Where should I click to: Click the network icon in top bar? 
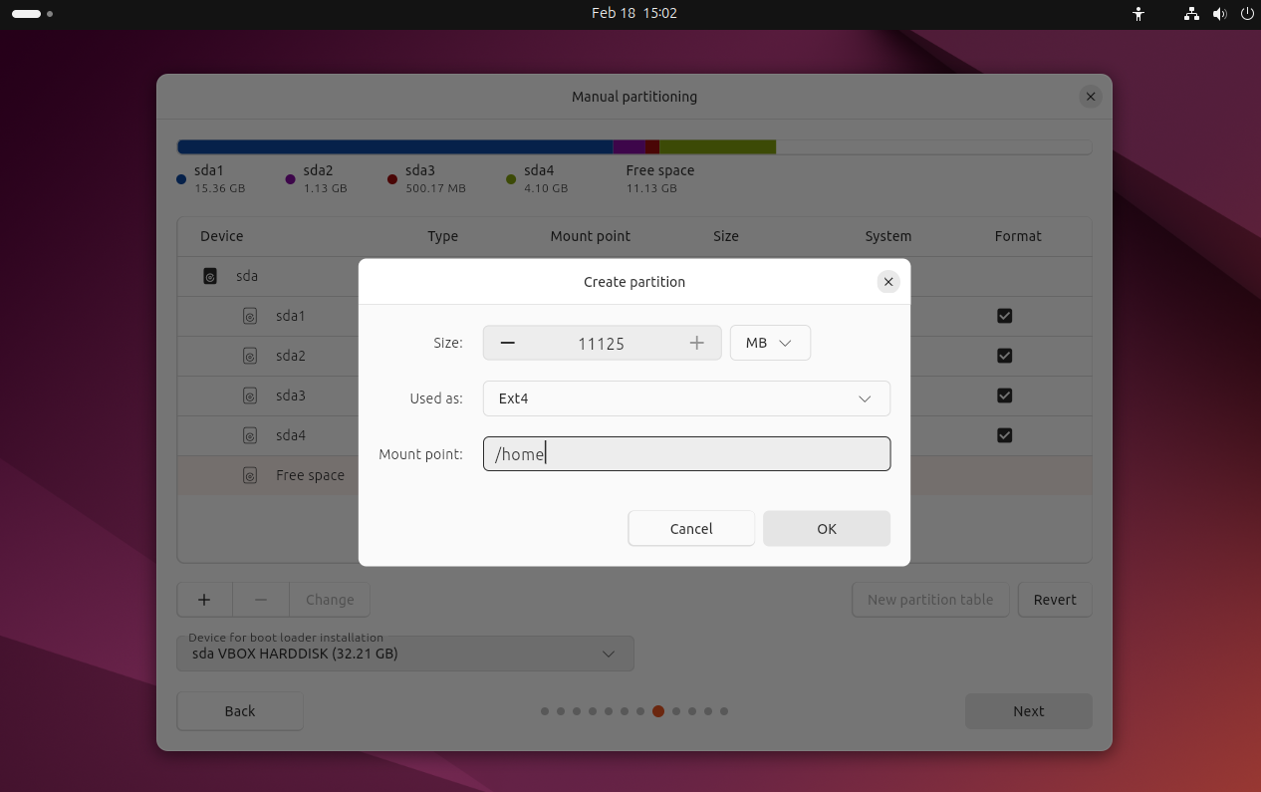click(1191, 14)
